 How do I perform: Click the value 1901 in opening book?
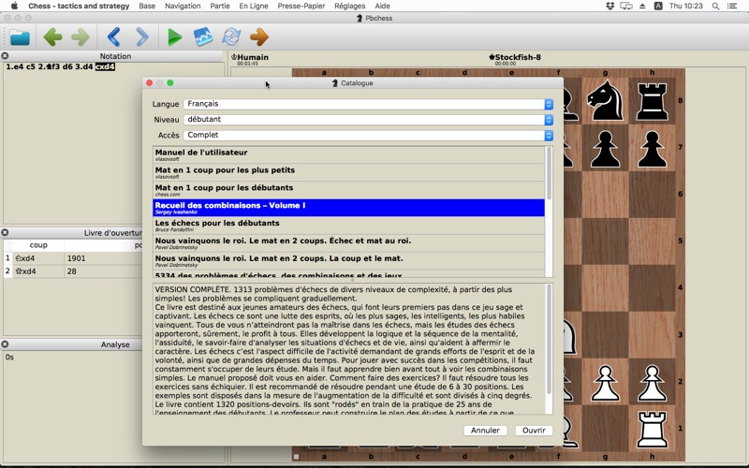[x=77, y=258]
